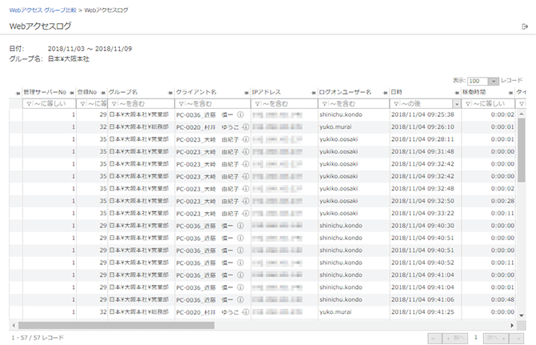Click the IPアドレス filter input field

(x=287, y=104)
